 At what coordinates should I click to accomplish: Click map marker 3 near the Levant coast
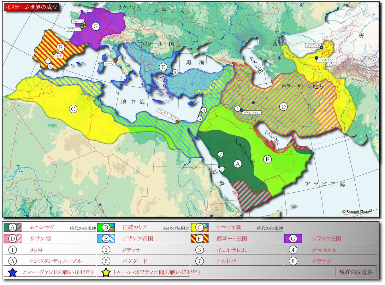tap(200, 119)
